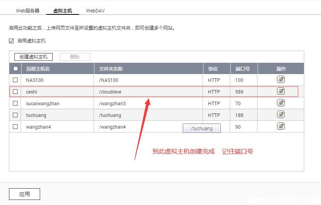Sort by 端口号 column header
The height and width of the screenshot is (205, 321).
coord(243,69)
